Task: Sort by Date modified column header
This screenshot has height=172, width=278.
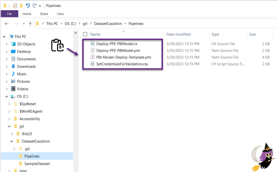Action: (x=178, y=34)
